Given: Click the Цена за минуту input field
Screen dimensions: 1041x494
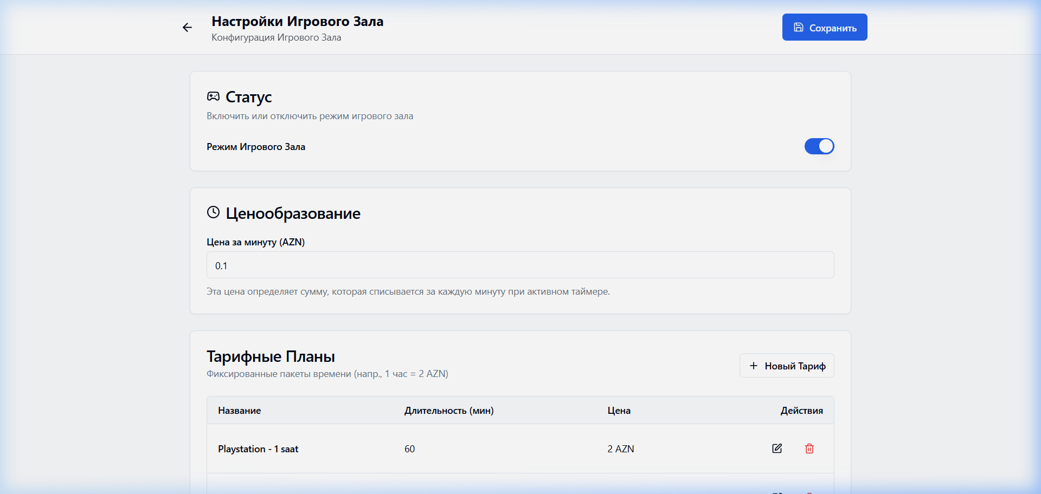Looking at the screenshot, I should click(520, 265).
